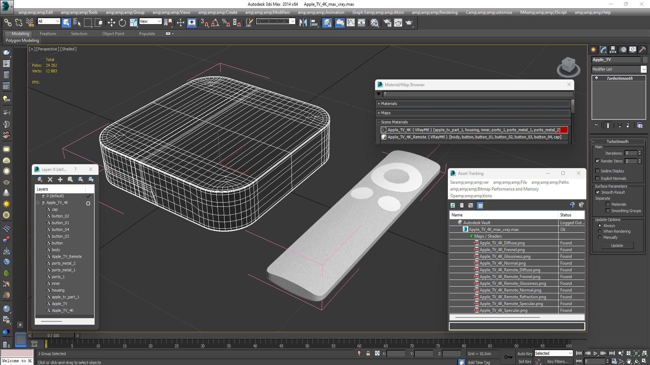
Task: Click the Polygon Modeling panel label
Action: [22, 41]
